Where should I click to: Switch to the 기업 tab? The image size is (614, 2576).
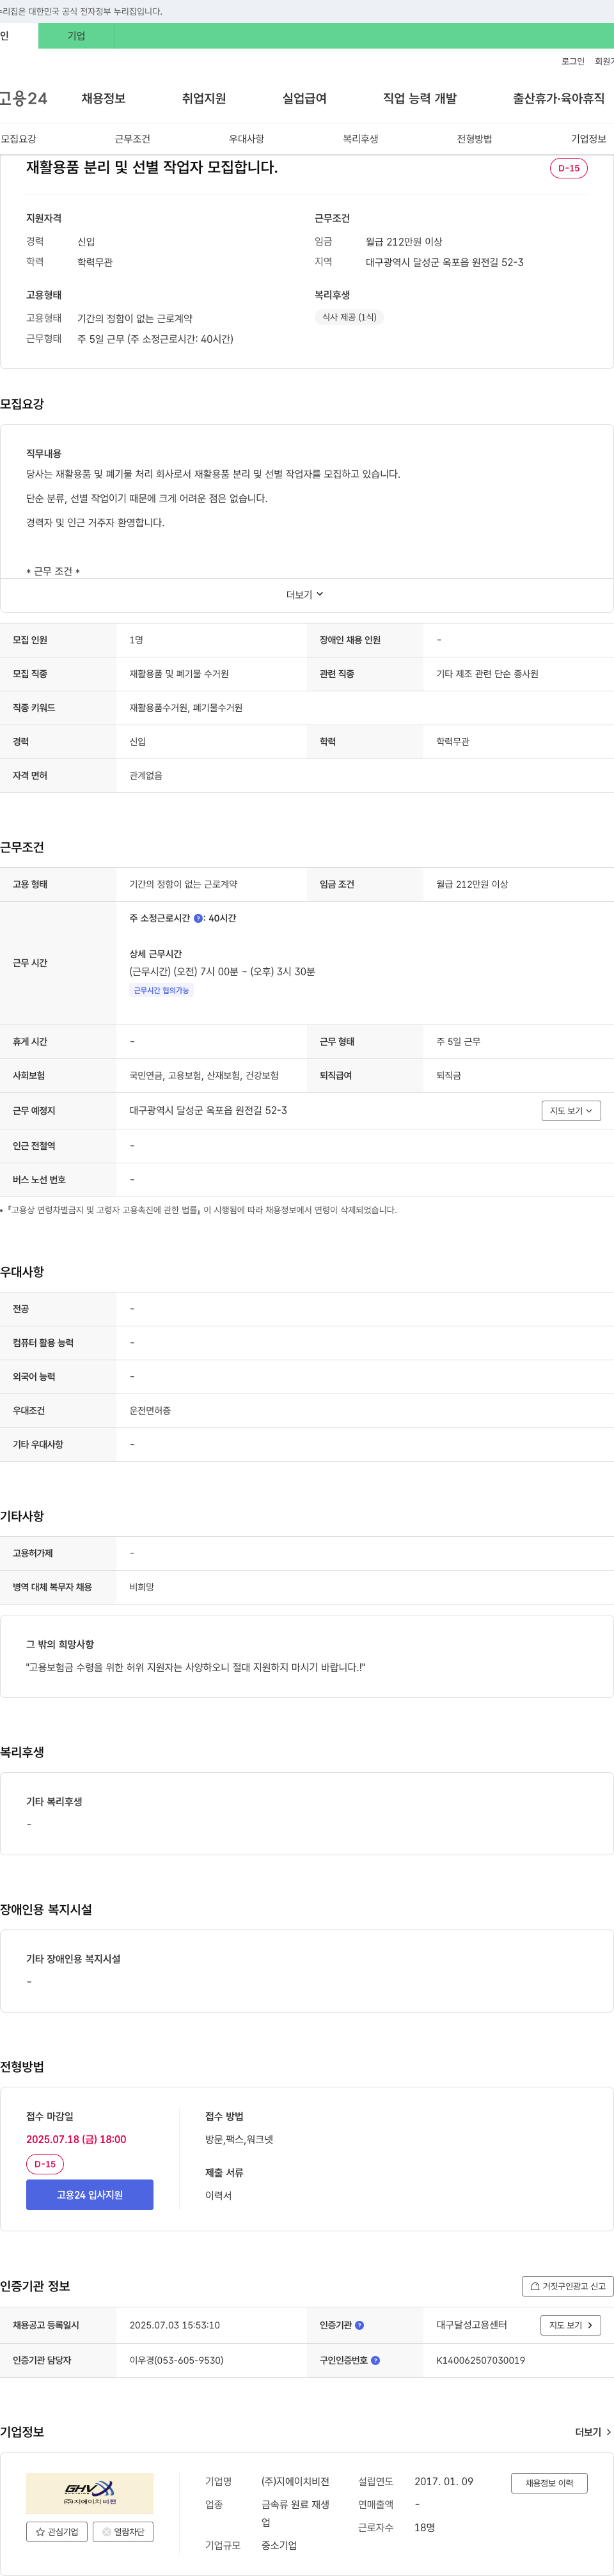click(x=76, y=36)
